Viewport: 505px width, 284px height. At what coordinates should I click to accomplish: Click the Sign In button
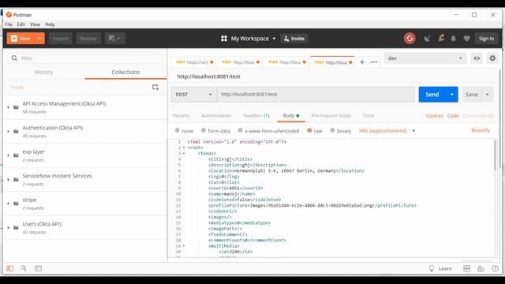[486, 39]
